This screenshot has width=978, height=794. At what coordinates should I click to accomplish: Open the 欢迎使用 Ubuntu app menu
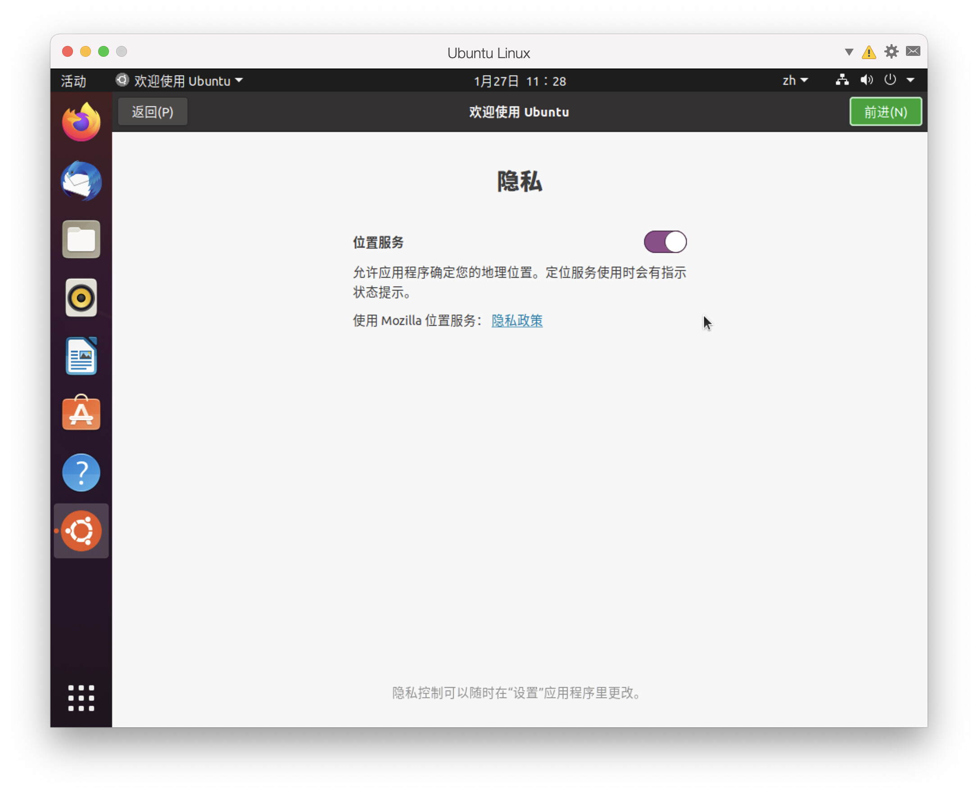179,81
